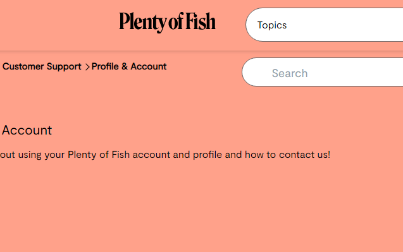Navigate back to Customer Support
The width and height of the screenshot is (403, 252).
(42, 67)
